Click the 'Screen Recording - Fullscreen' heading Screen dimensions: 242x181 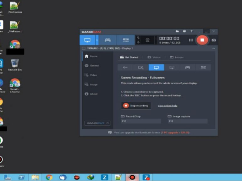[x=143, y=78]
